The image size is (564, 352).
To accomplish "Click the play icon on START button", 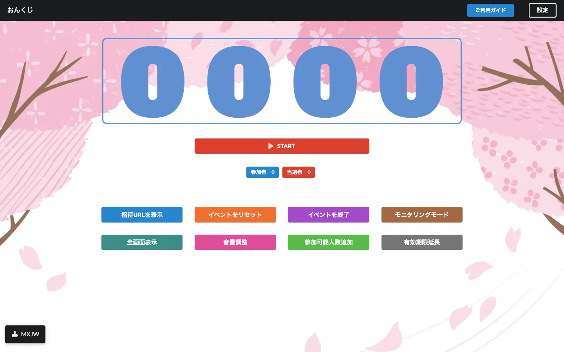I will pos(271,146).
